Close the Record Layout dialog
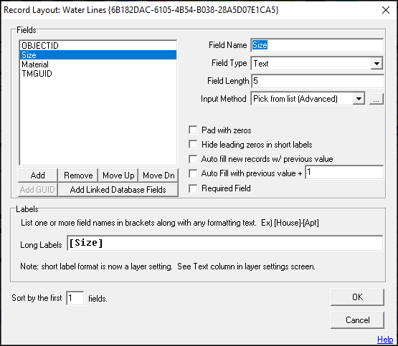398x346 pixels. pos(386,10)
